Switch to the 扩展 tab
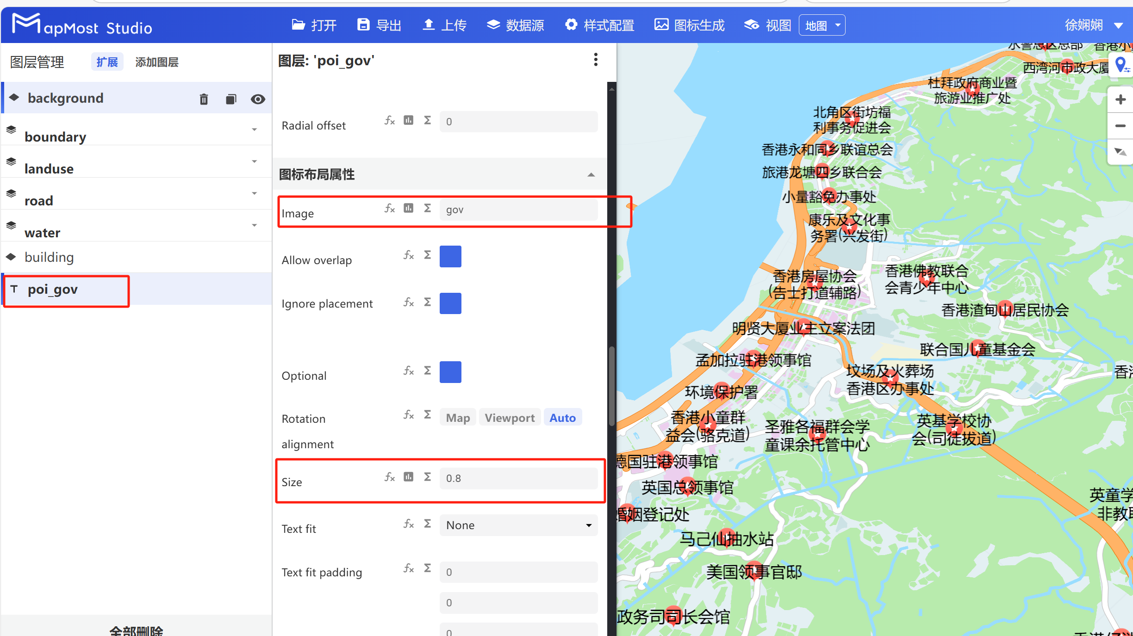This screenshot has width=1133, height=636. [107, 62]
